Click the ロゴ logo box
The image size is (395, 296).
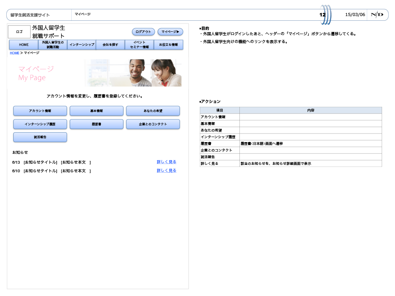(19, 32)
